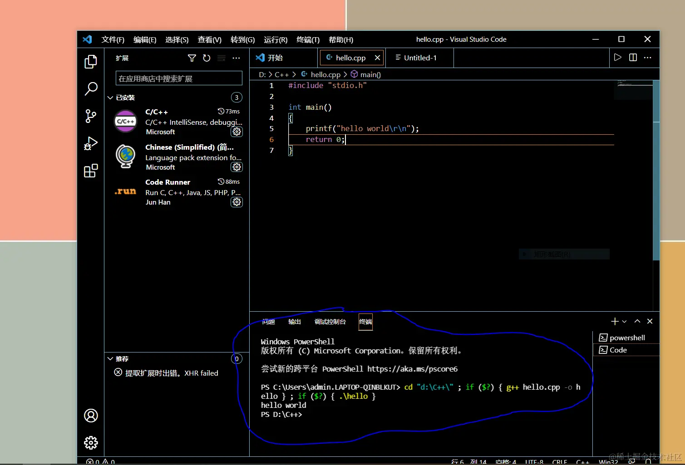Select the powershell terminal entry

click(626, 338)
